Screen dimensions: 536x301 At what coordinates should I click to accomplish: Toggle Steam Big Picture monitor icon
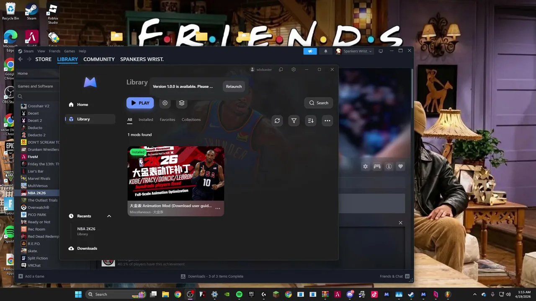381,51
